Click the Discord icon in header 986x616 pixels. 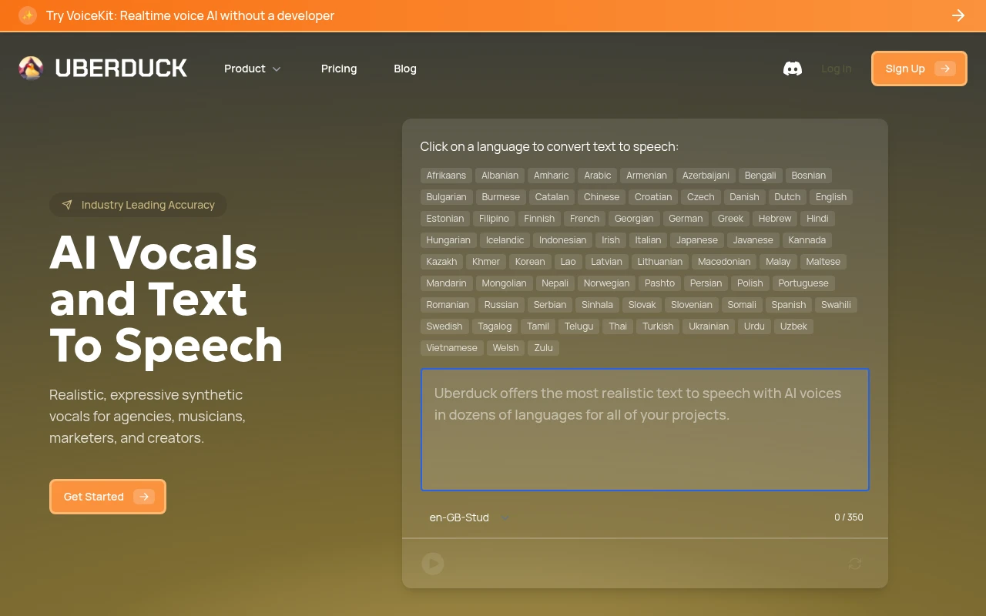pyautogui.click(x=792, y=69)
